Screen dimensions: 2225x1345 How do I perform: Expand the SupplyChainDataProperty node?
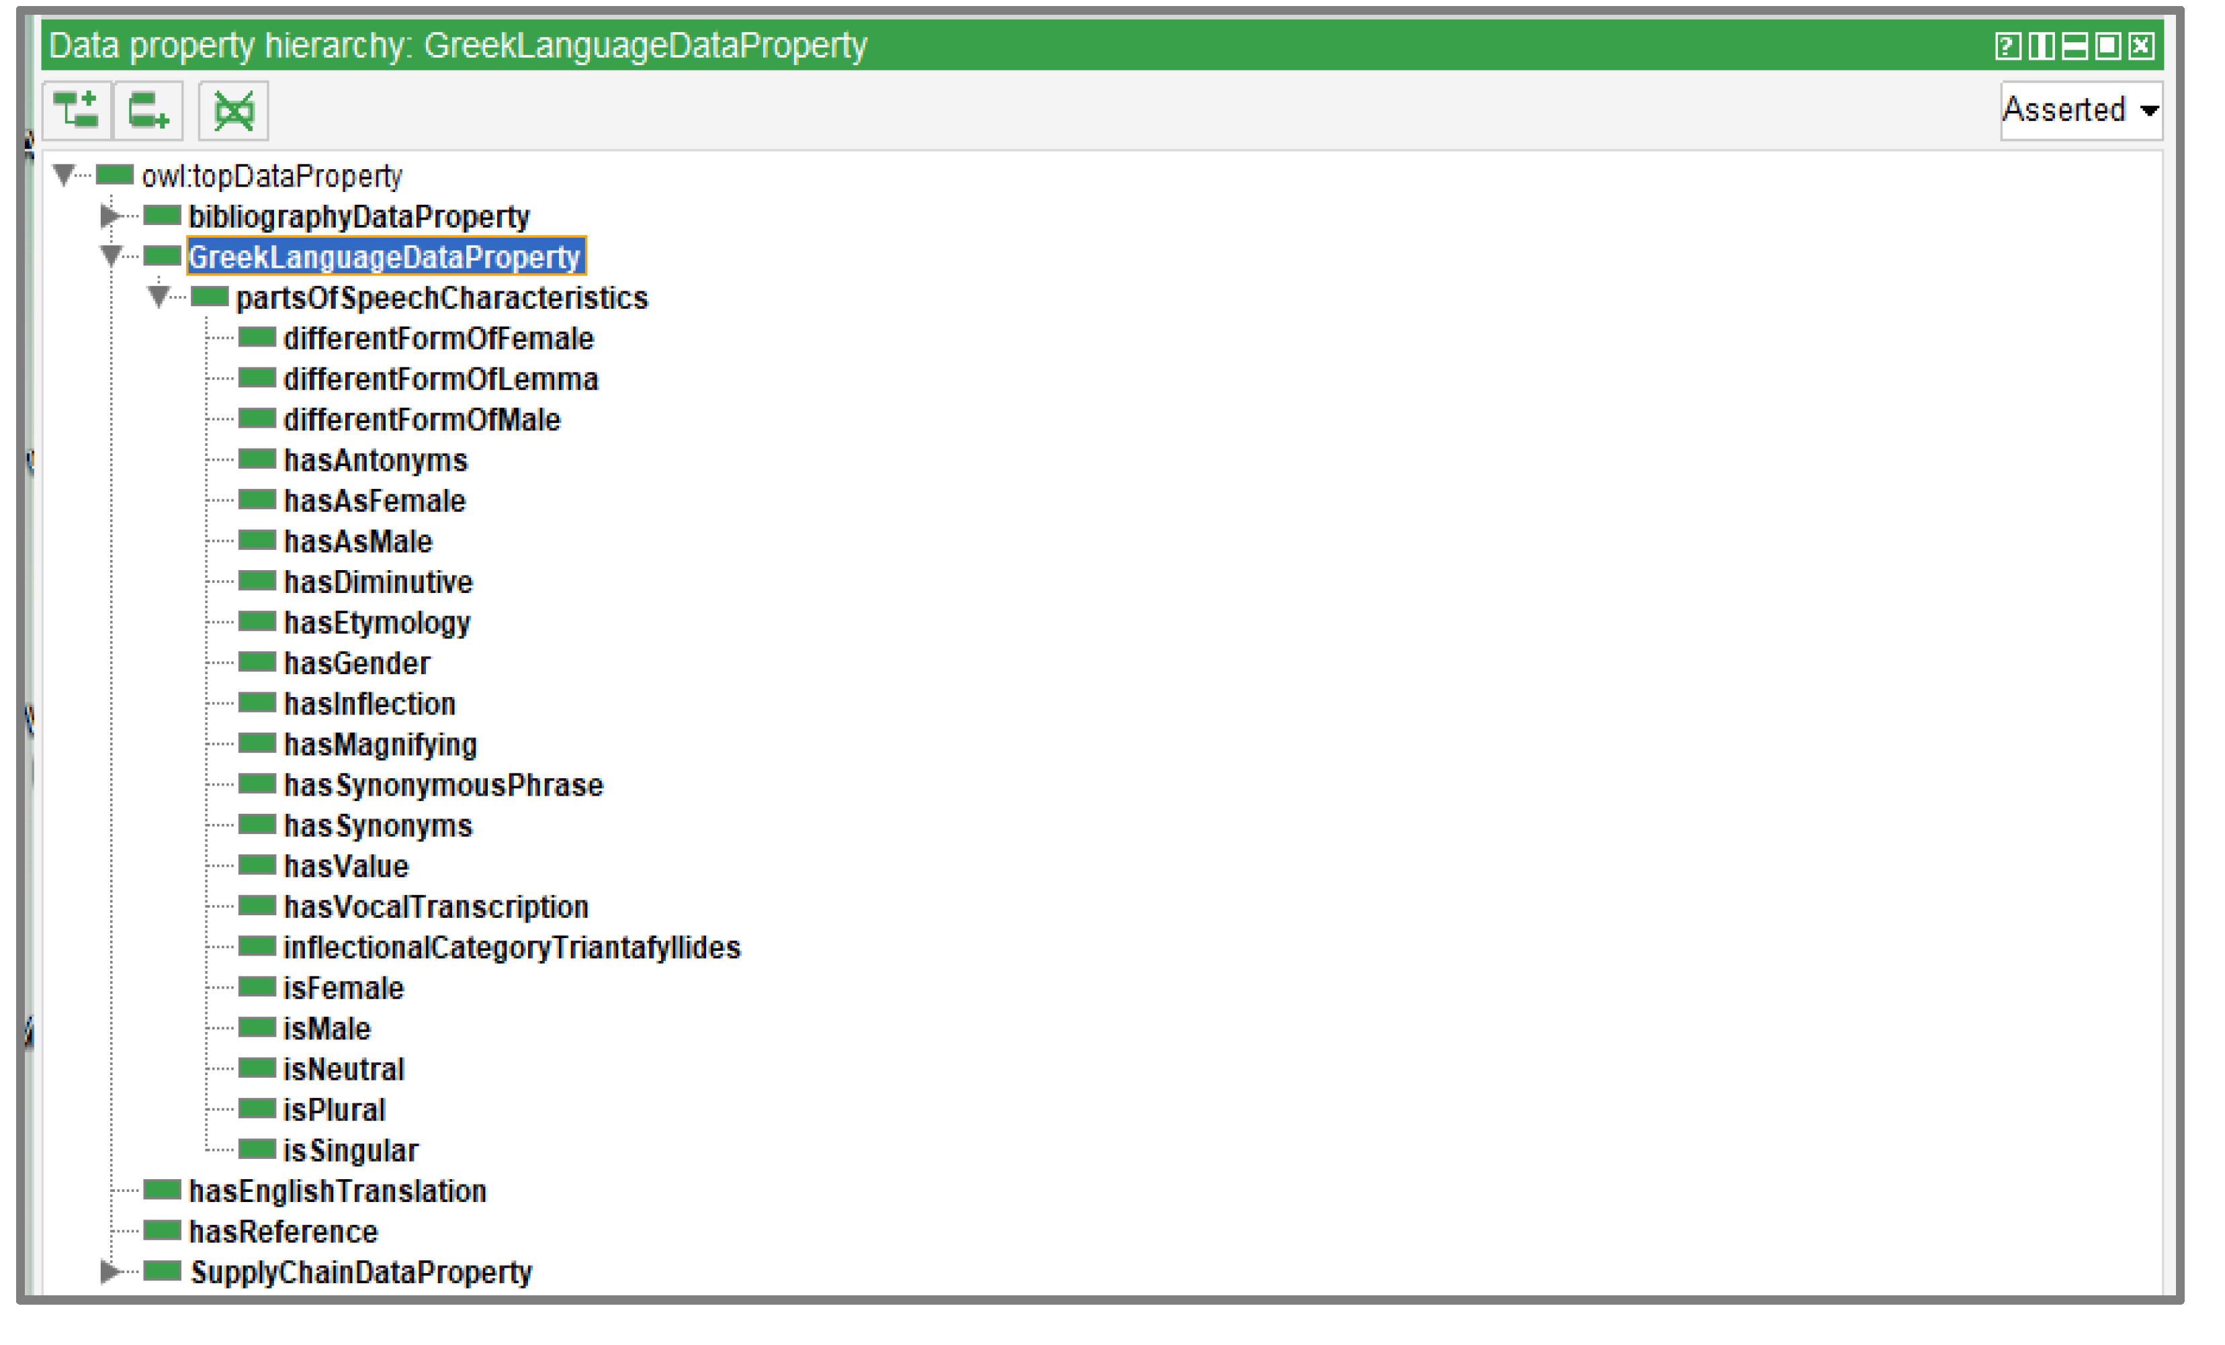tap(110, 1272)
